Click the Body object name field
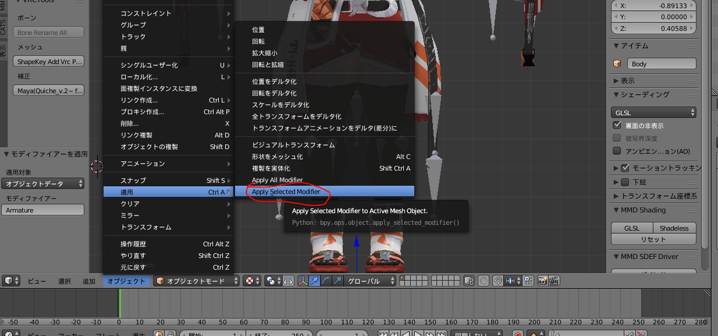 661,64
